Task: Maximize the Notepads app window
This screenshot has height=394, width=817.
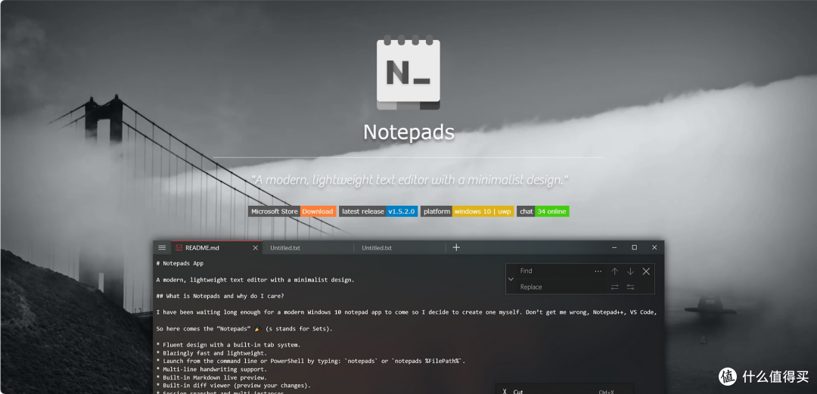Action: [634, 247]
